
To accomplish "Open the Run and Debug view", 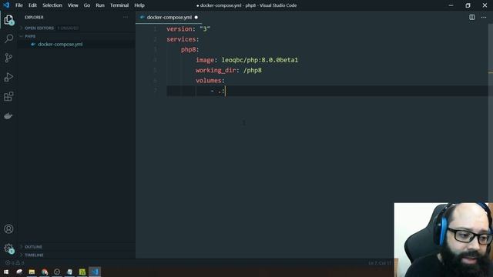I will tap(8, 77).
